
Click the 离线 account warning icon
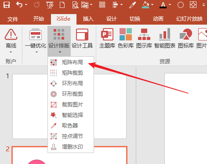coord(11,35)
